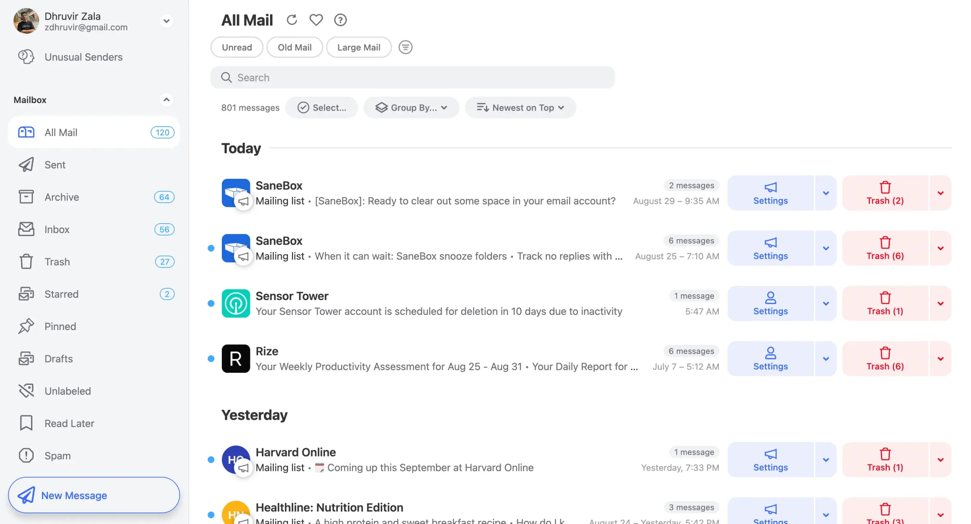Open the Archive mailbox
The image size is (971, 524).
94,197
